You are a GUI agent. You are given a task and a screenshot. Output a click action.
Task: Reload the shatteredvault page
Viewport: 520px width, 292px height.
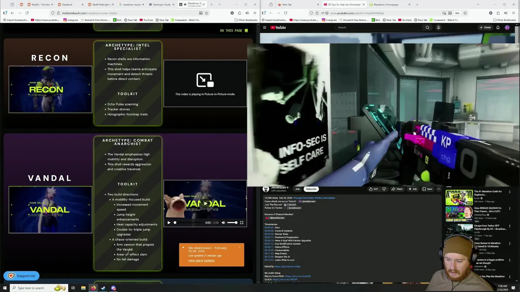point(27,13)
